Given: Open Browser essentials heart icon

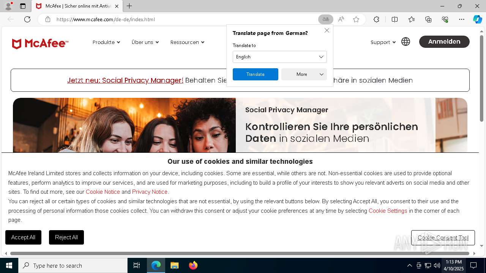Looking at the screenshot, I should [445, 19].
